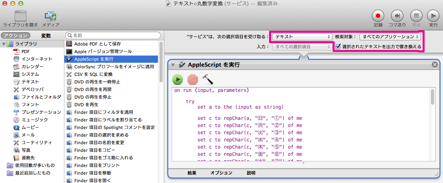Click the Run (実行) toolbar button
The width and height of the screenshot is (443, 183).
[433, 16]
